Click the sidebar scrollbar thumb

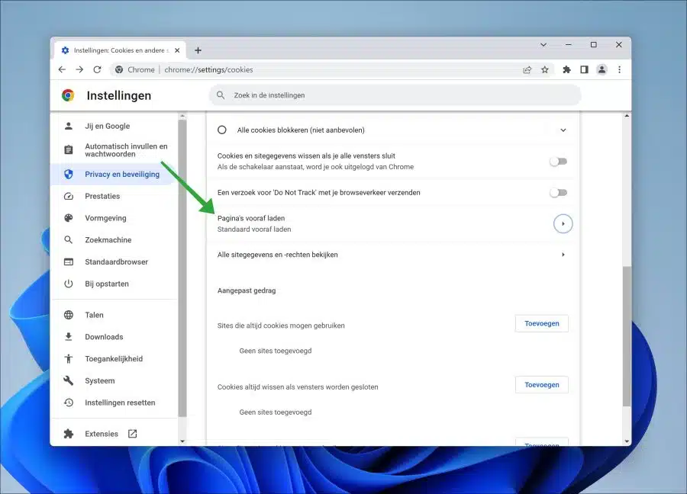(x=182, y=268)
